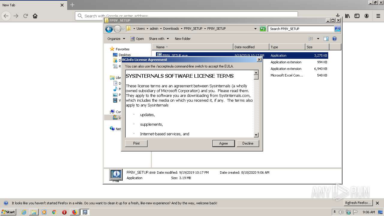Open Opera from the taskbar

[x=64, y=212]
